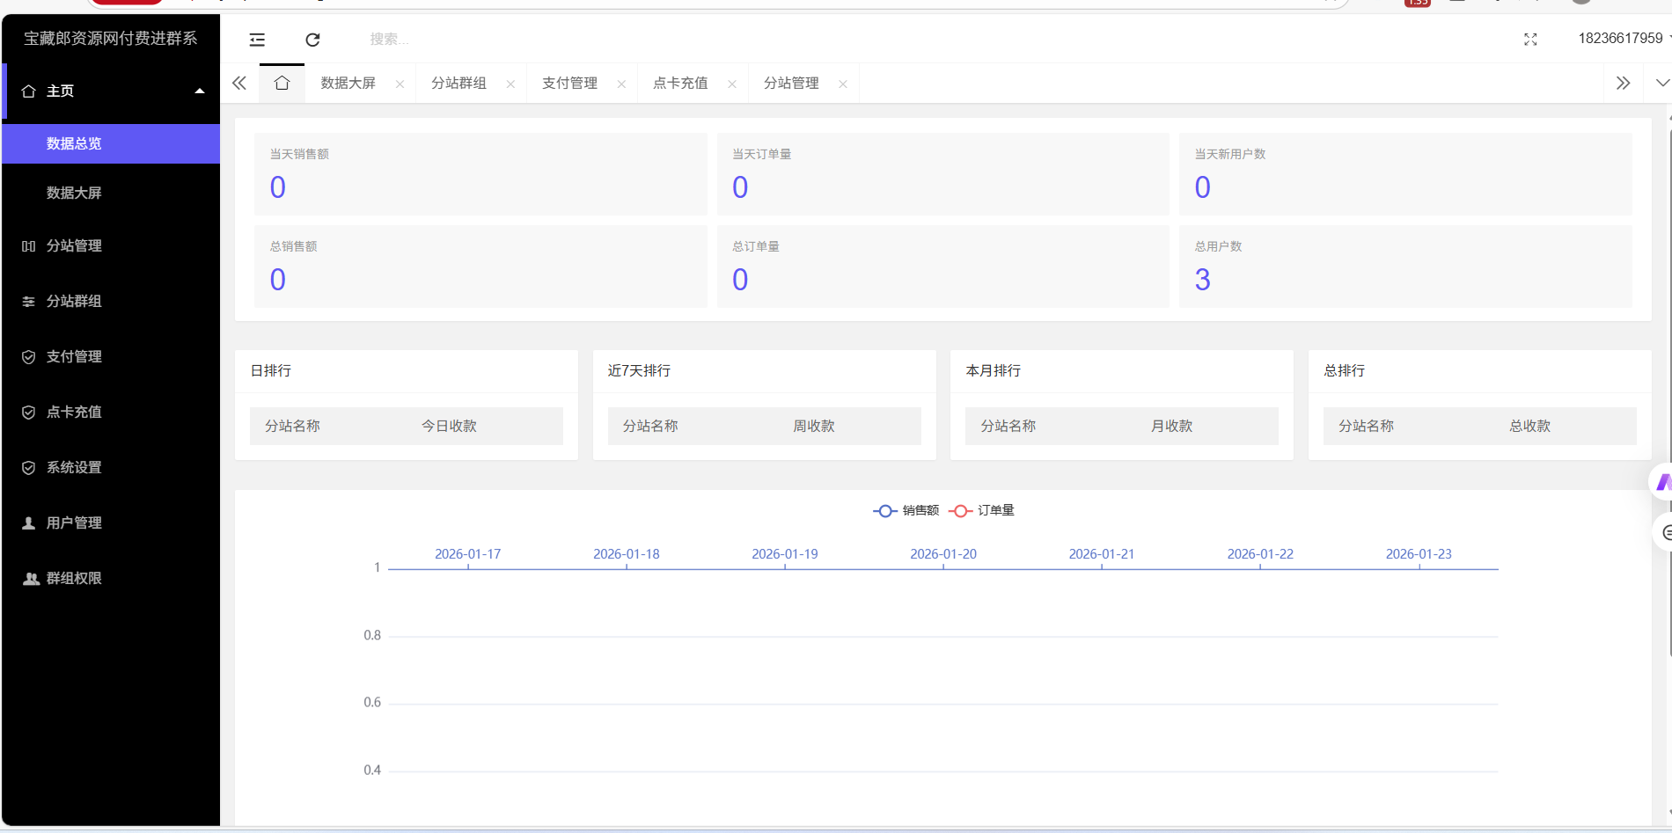
Task: Close the 支付管理 tab
Action: point(622,84)
